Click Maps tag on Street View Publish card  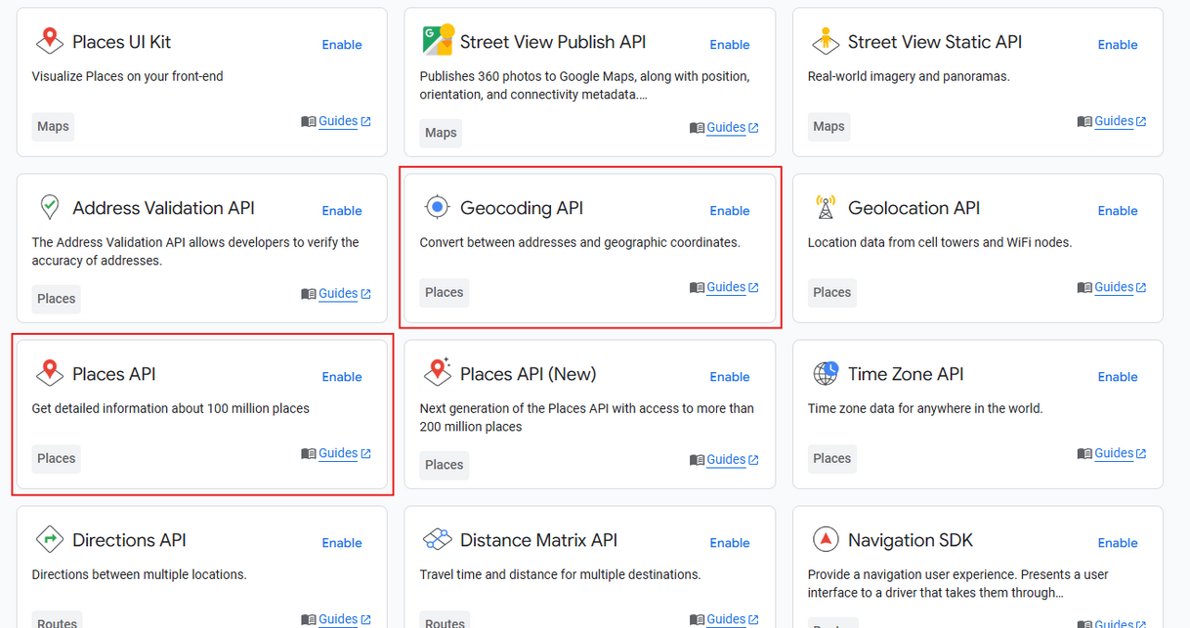pos(441,133)
